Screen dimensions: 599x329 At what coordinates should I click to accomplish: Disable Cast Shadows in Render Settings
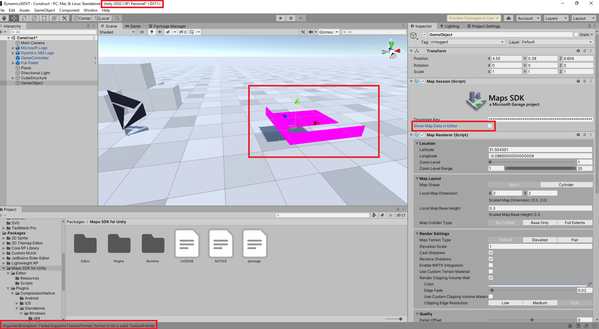(x=490, y=253)
